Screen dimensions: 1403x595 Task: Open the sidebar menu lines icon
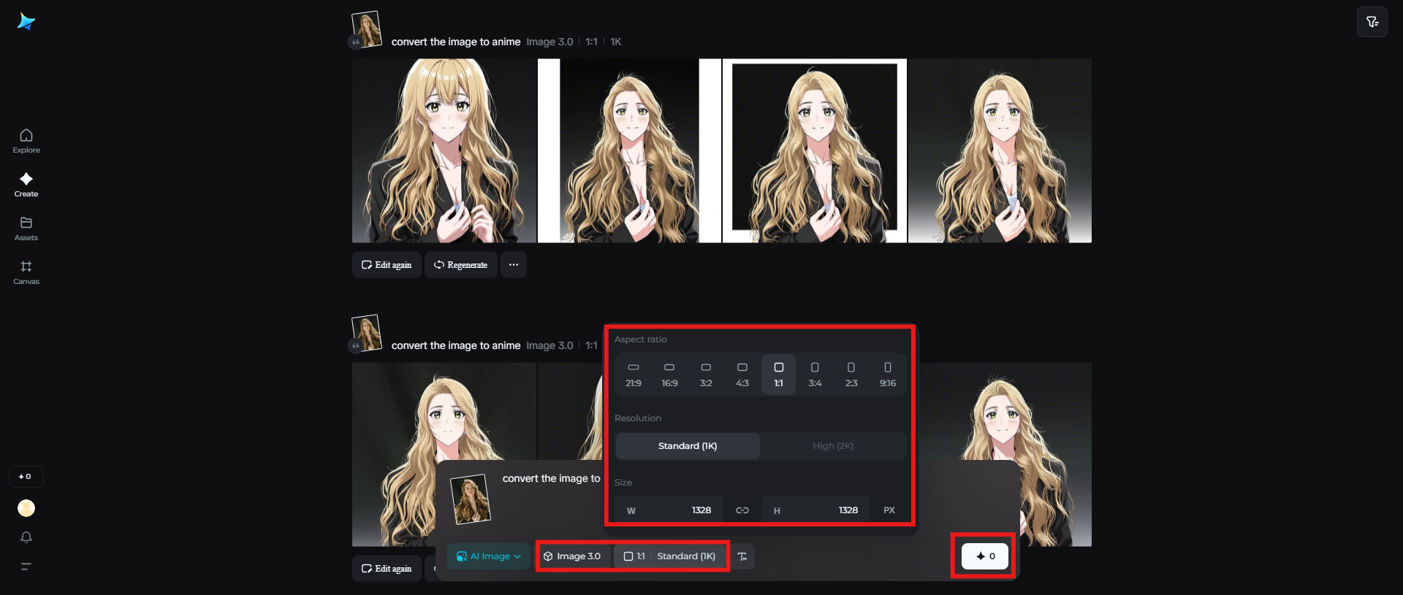point(26,567)
